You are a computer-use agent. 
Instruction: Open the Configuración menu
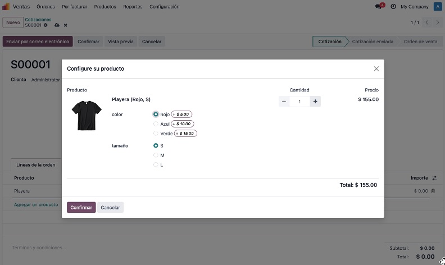click(x=164, y=7)
